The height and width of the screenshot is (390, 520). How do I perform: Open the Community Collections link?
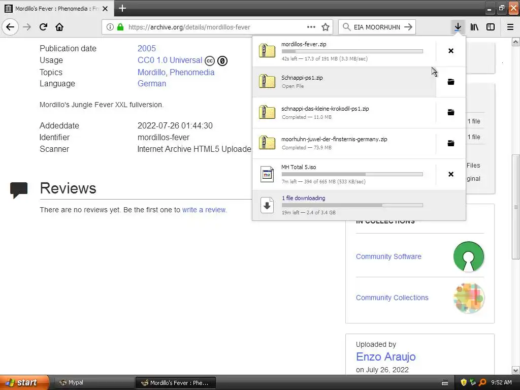[x=392, y=298]
